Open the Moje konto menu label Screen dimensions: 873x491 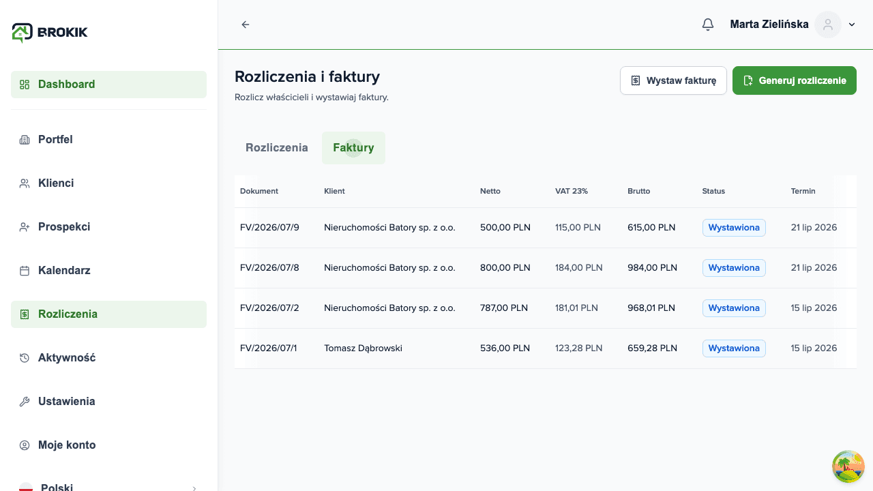pos(67,445)
